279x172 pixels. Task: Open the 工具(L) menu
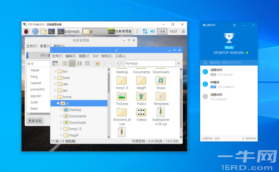120,56
